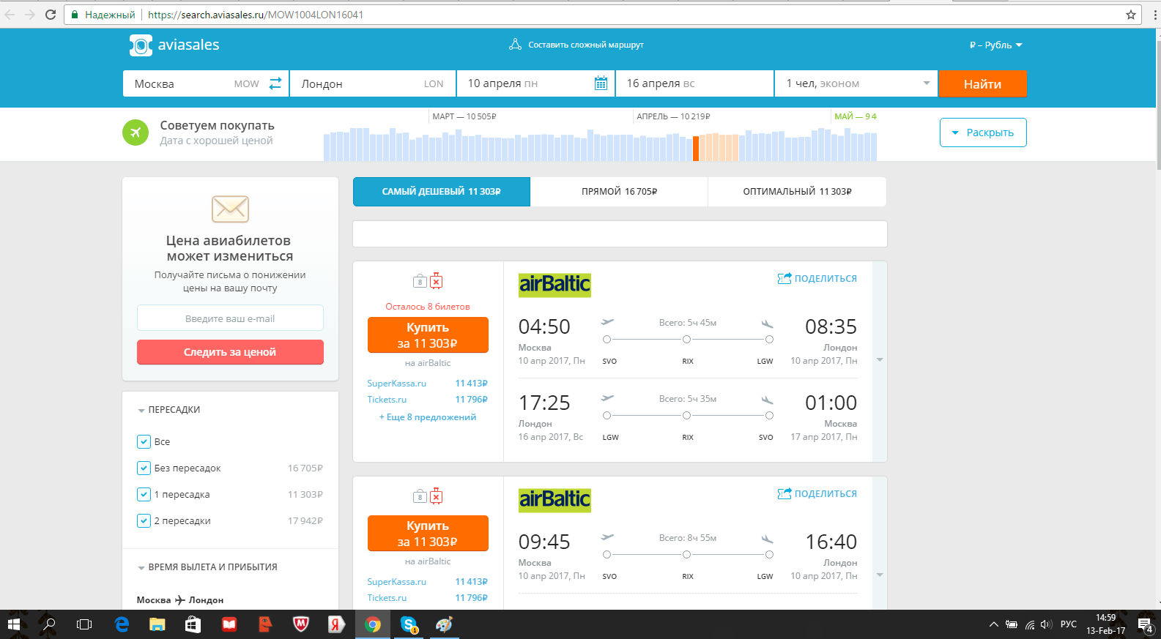
Task: Open Yandex browser from the taskbar
Action: tap(337, 624)
